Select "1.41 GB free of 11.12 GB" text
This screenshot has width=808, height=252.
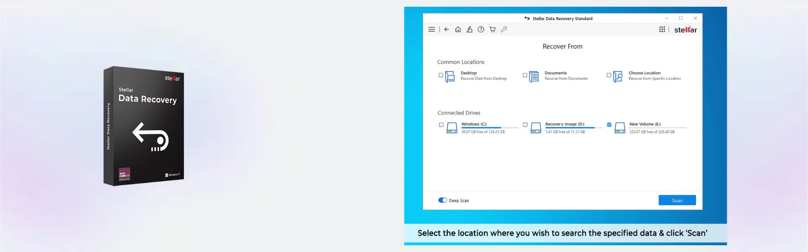pyautogui.click(x=565, y=132)
